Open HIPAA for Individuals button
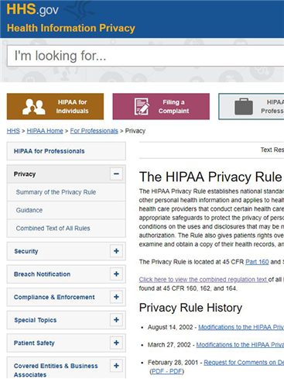284x379 pixels. click(55, 106)
